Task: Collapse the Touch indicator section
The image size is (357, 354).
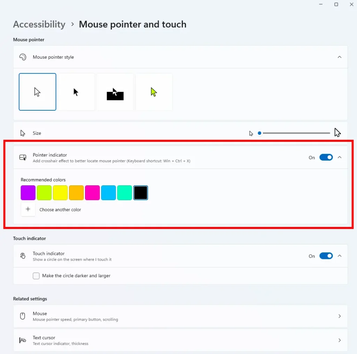Action: (339, 256)
